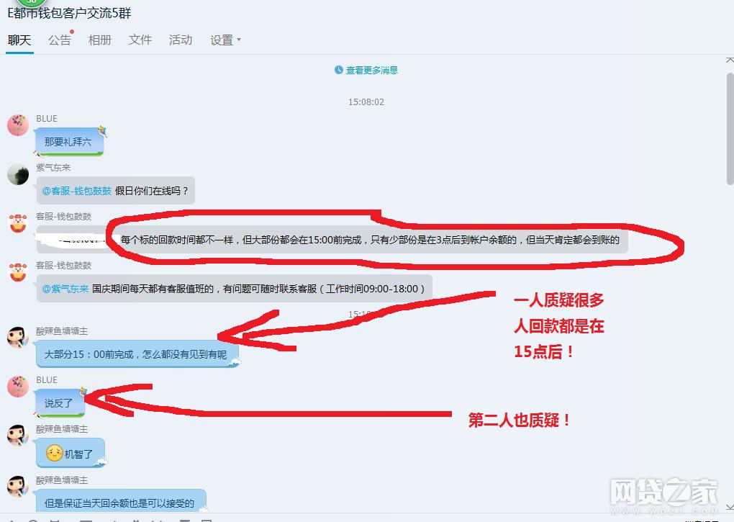This screenshot has height=522, width=734.
Task: Click the 聊天 chat tab
Action: 19,40
